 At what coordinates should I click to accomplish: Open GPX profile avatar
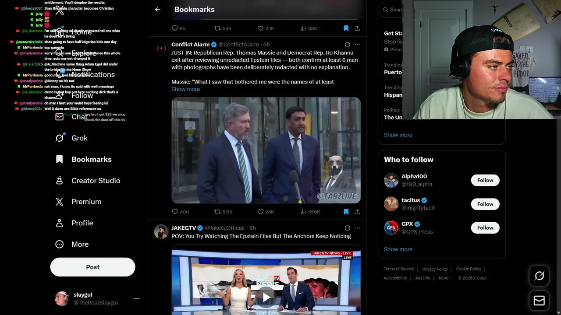tap(391, 227)
